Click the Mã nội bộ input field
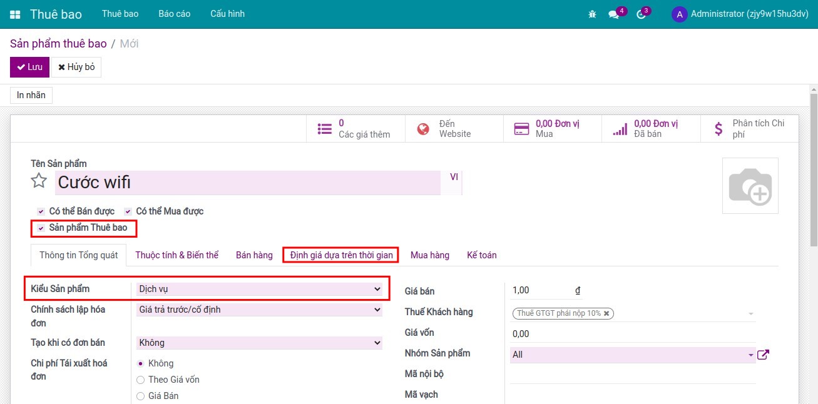 pyautogui.click(x=633, y=375)
